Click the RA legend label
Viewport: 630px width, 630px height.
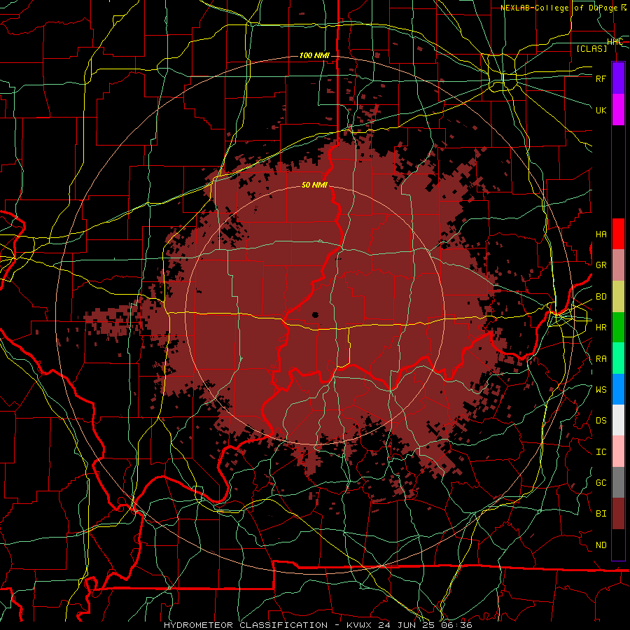point(601,359)
